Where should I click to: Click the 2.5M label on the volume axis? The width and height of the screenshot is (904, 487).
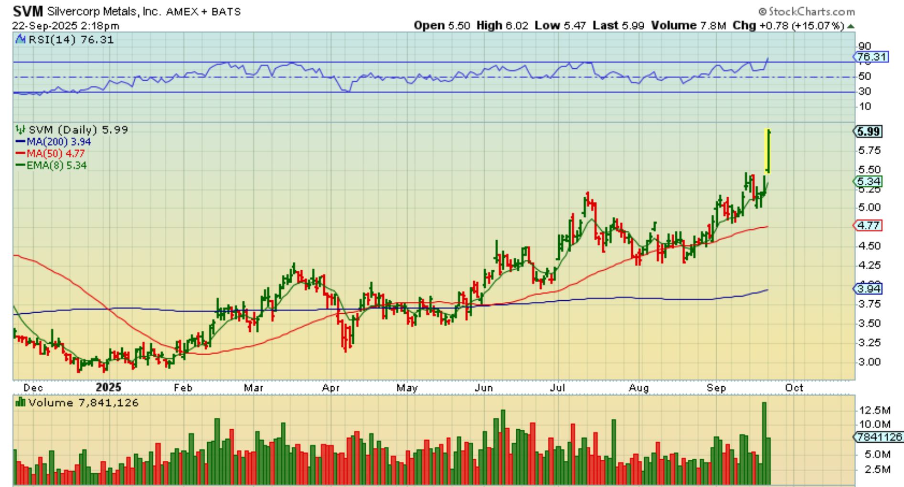(878, 469)
